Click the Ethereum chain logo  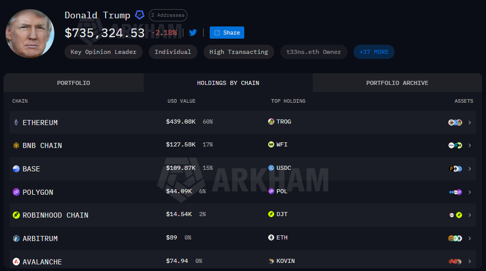tap(16, 123)
